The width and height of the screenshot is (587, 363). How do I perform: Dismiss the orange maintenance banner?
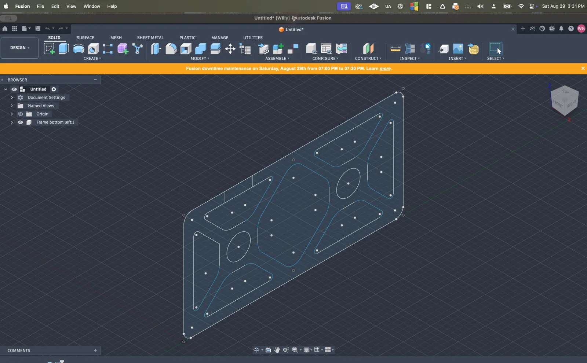[583, 68]
